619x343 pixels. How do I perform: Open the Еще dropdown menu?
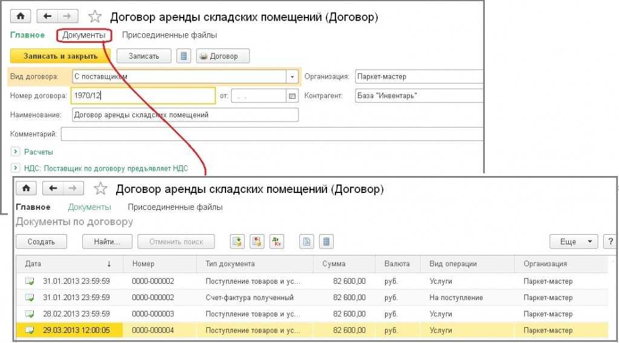(x=573, y=241)
